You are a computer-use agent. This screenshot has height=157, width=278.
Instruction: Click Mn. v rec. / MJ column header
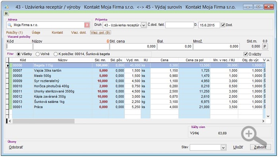point(224,60)
